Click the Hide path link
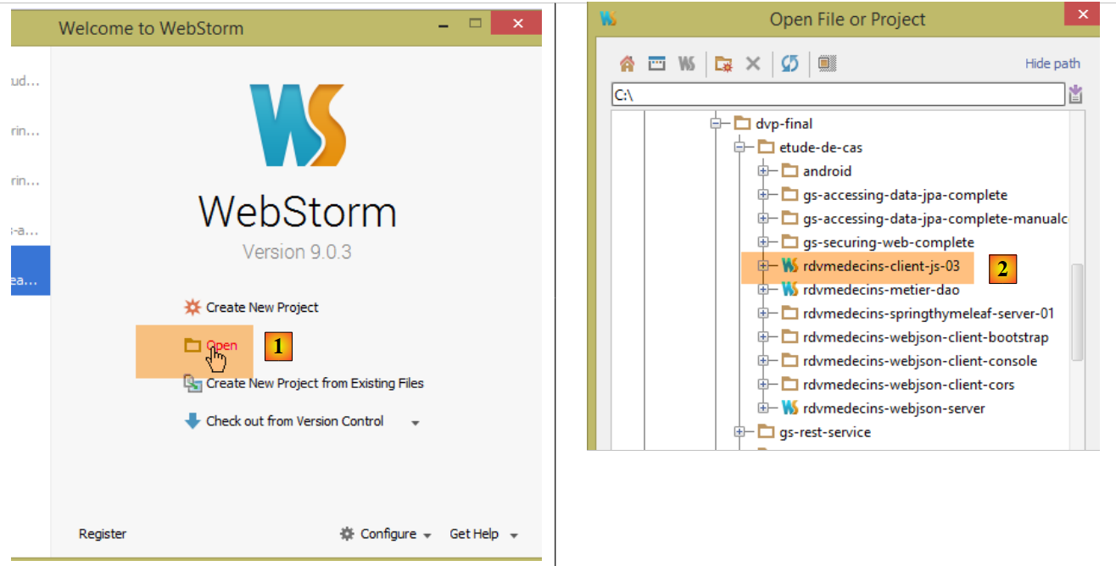1116x566 pixels. click(x=1052, y=64)
